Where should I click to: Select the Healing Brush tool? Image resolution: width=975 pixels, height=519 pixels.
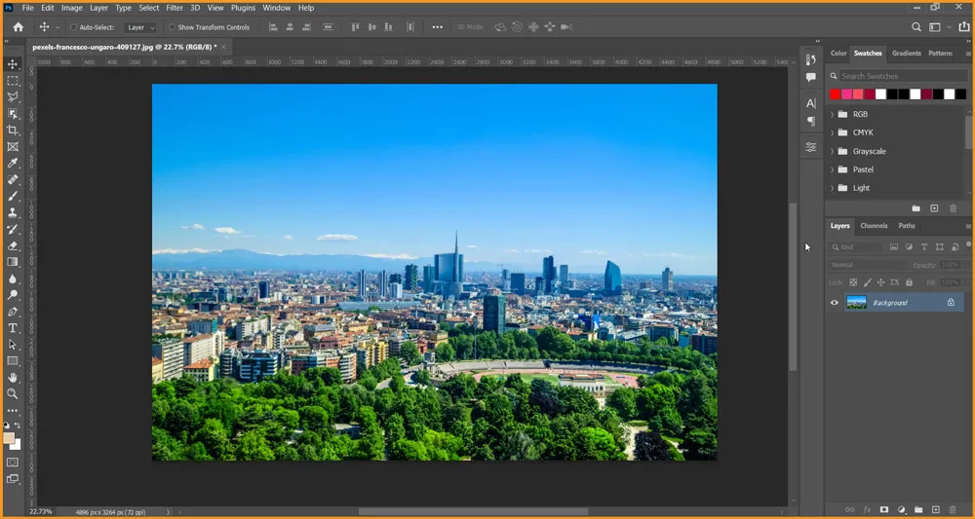click(13, 179)
